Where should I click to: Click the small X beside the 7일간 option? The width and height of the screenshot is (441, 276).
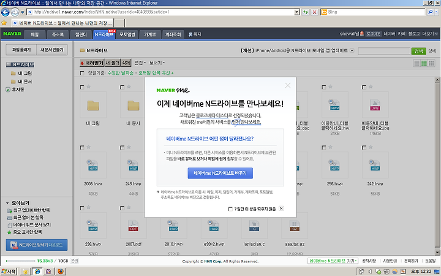pos(281,209)
